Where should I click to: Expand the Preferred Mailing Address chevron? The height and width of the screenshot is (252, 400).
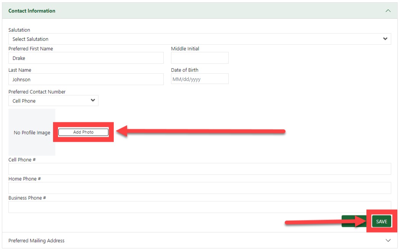[388, 241]
